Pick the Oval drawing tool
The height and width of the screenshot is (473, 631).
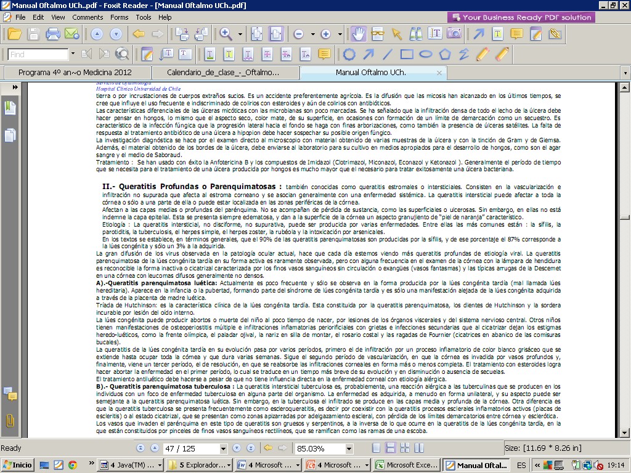pos(426,54)
